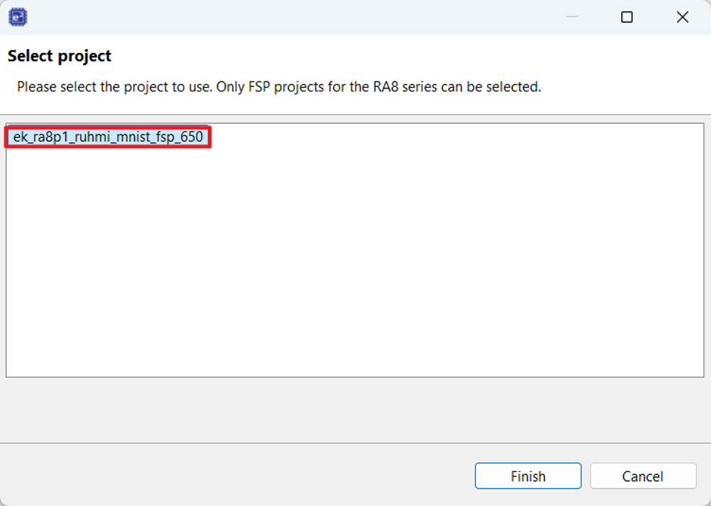Confirm the selection with Finish
Image resolution: width=711 pixels, height=506 pixels.
(x=528, y=476)
